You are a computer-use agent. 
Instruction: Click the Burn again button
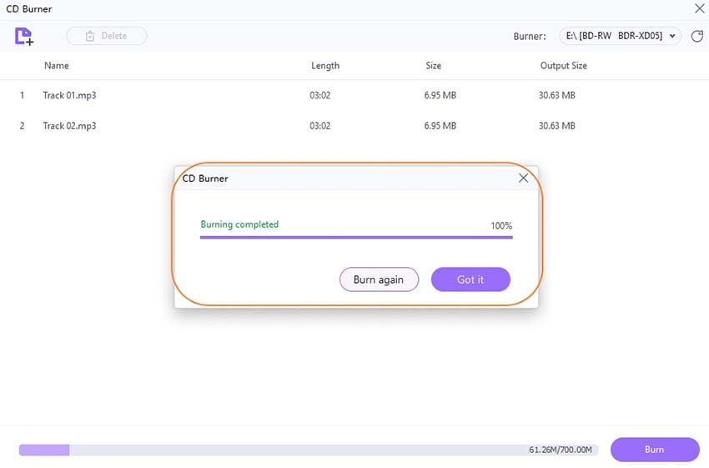point(379,279)
